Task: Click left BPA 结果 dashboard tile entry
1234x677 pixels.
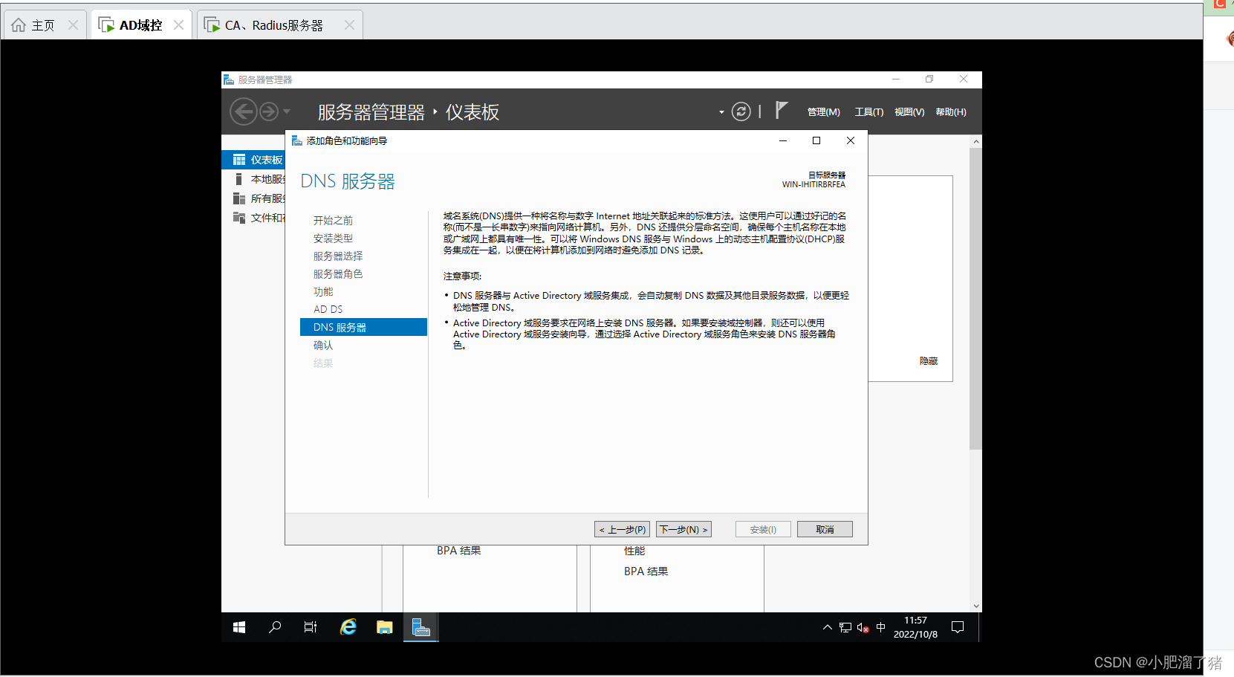Action: [x=458, y=551]
